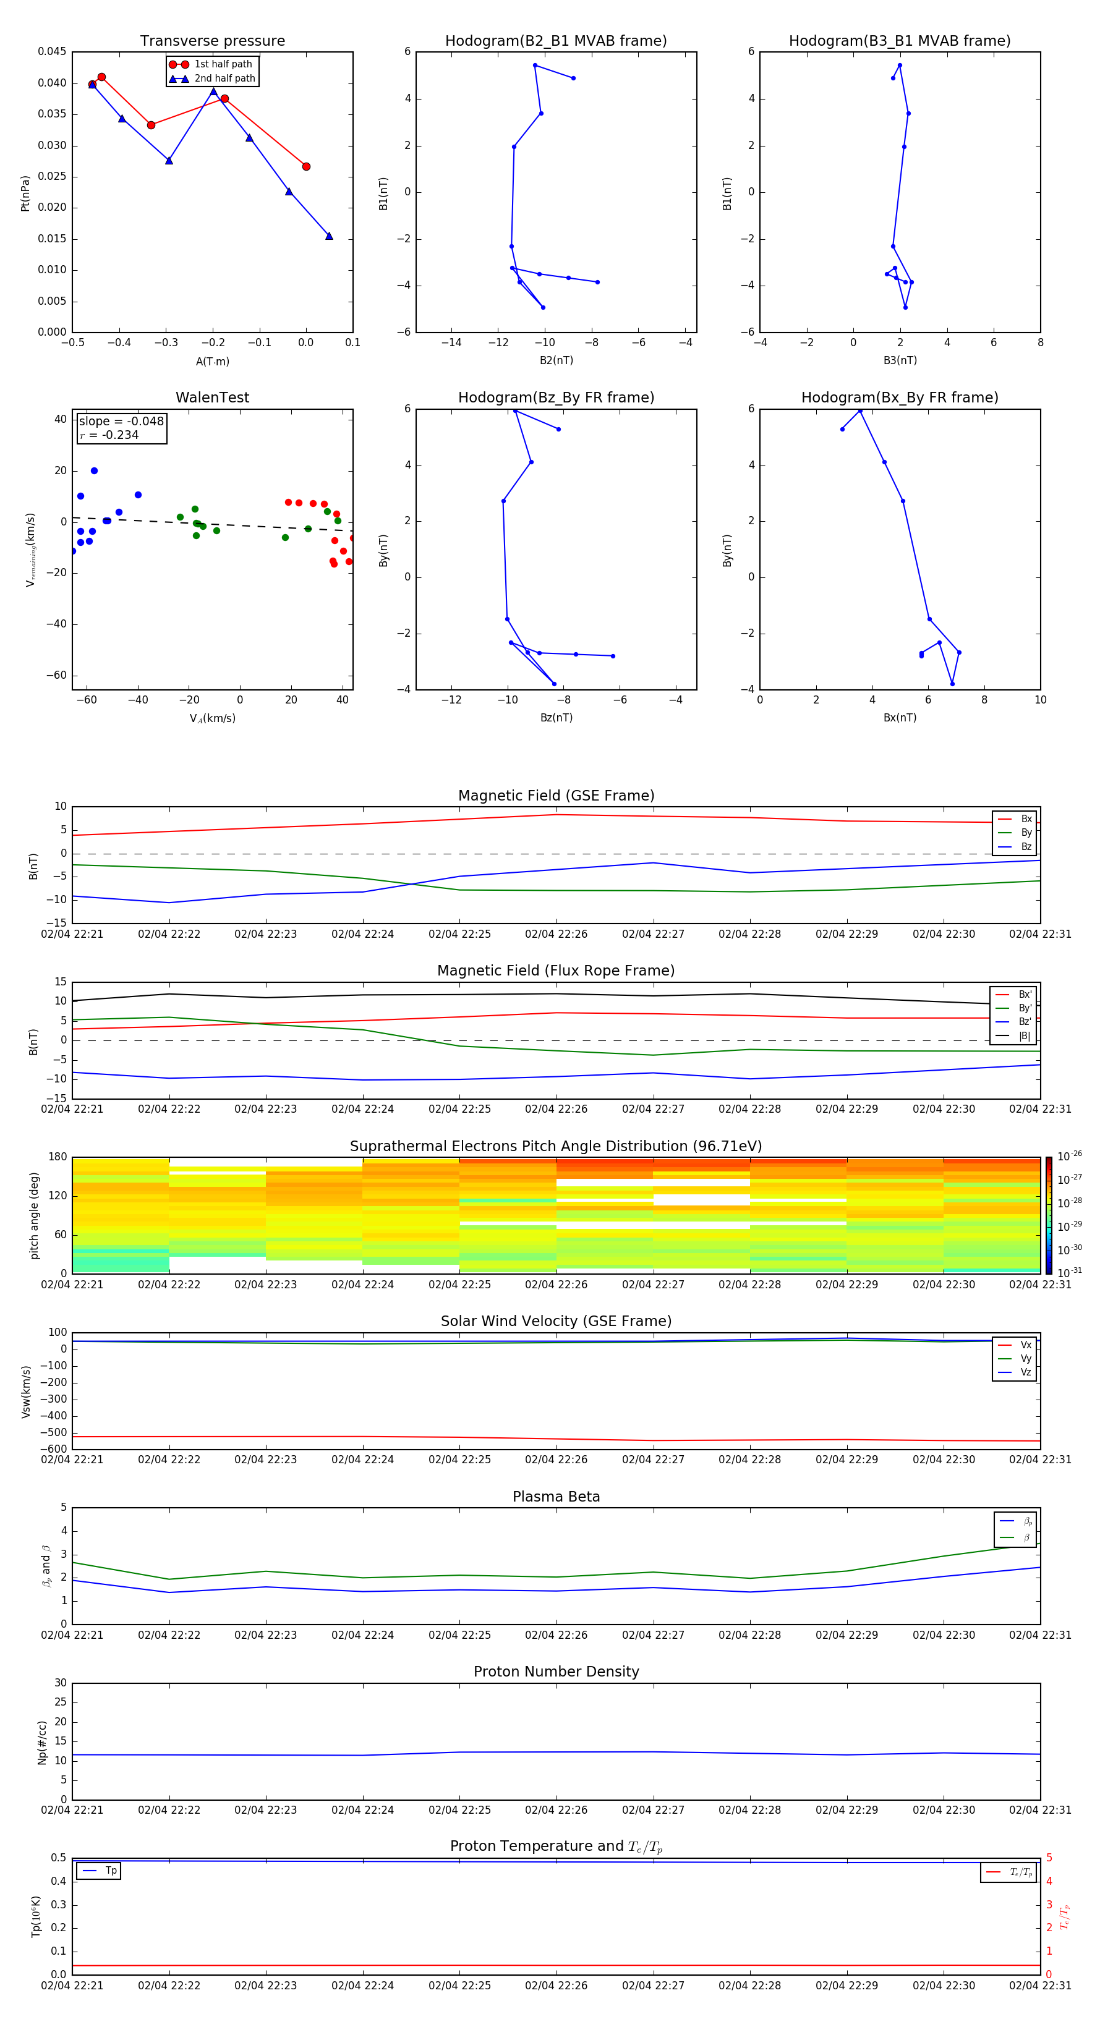The height and width of the screenshot is (2040, 1113).
Task: Click the 'Tp(10⁶K)' y-axis label
Action: point(36,1916)
